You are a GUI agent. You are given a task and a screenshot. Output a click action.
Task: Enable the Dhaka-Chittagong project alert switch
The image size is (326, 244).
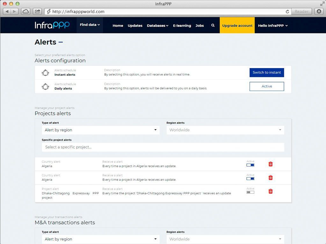(250, 192)
